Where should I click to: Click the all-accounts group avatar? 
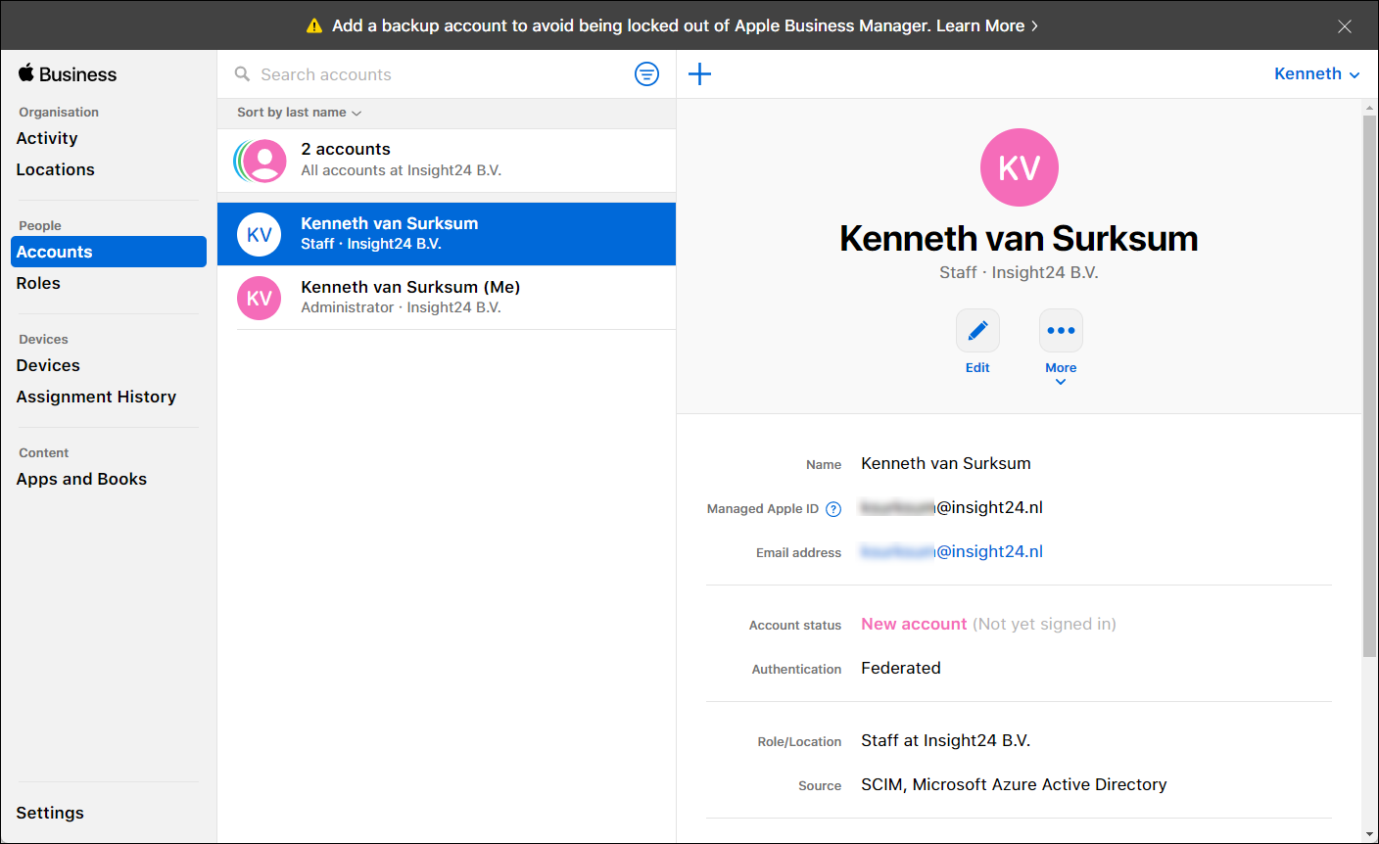pyautogui.click(x=261, y=161)
